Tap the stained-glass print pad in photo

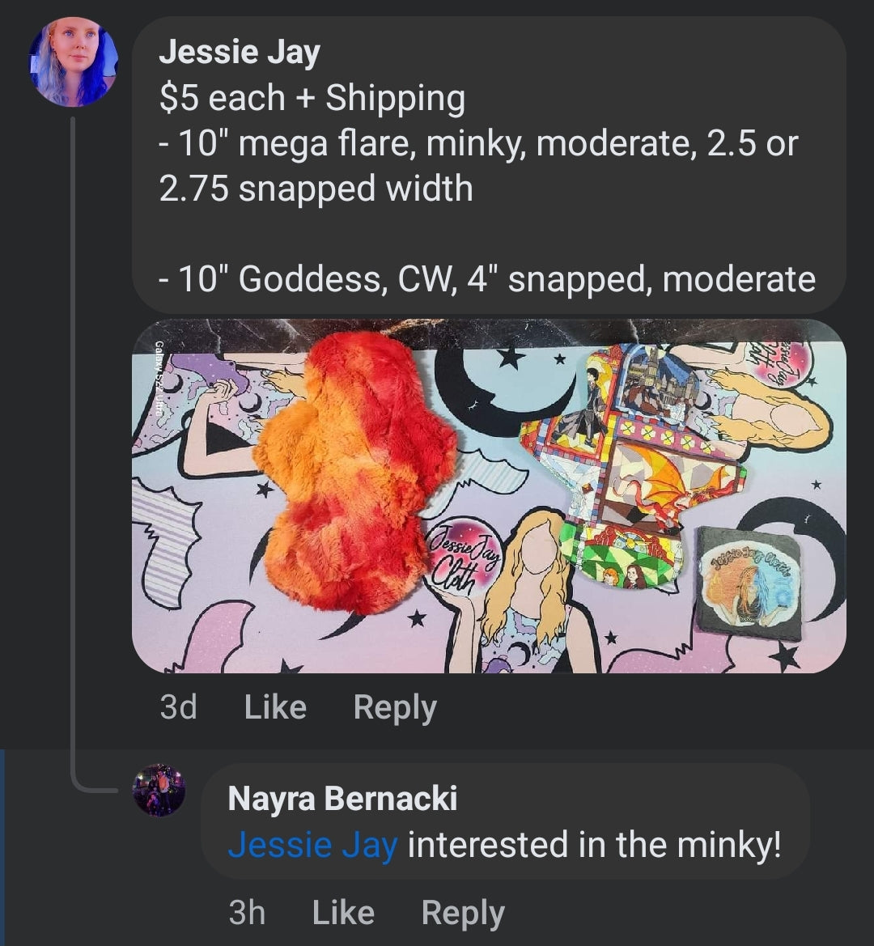click(631, 461)
